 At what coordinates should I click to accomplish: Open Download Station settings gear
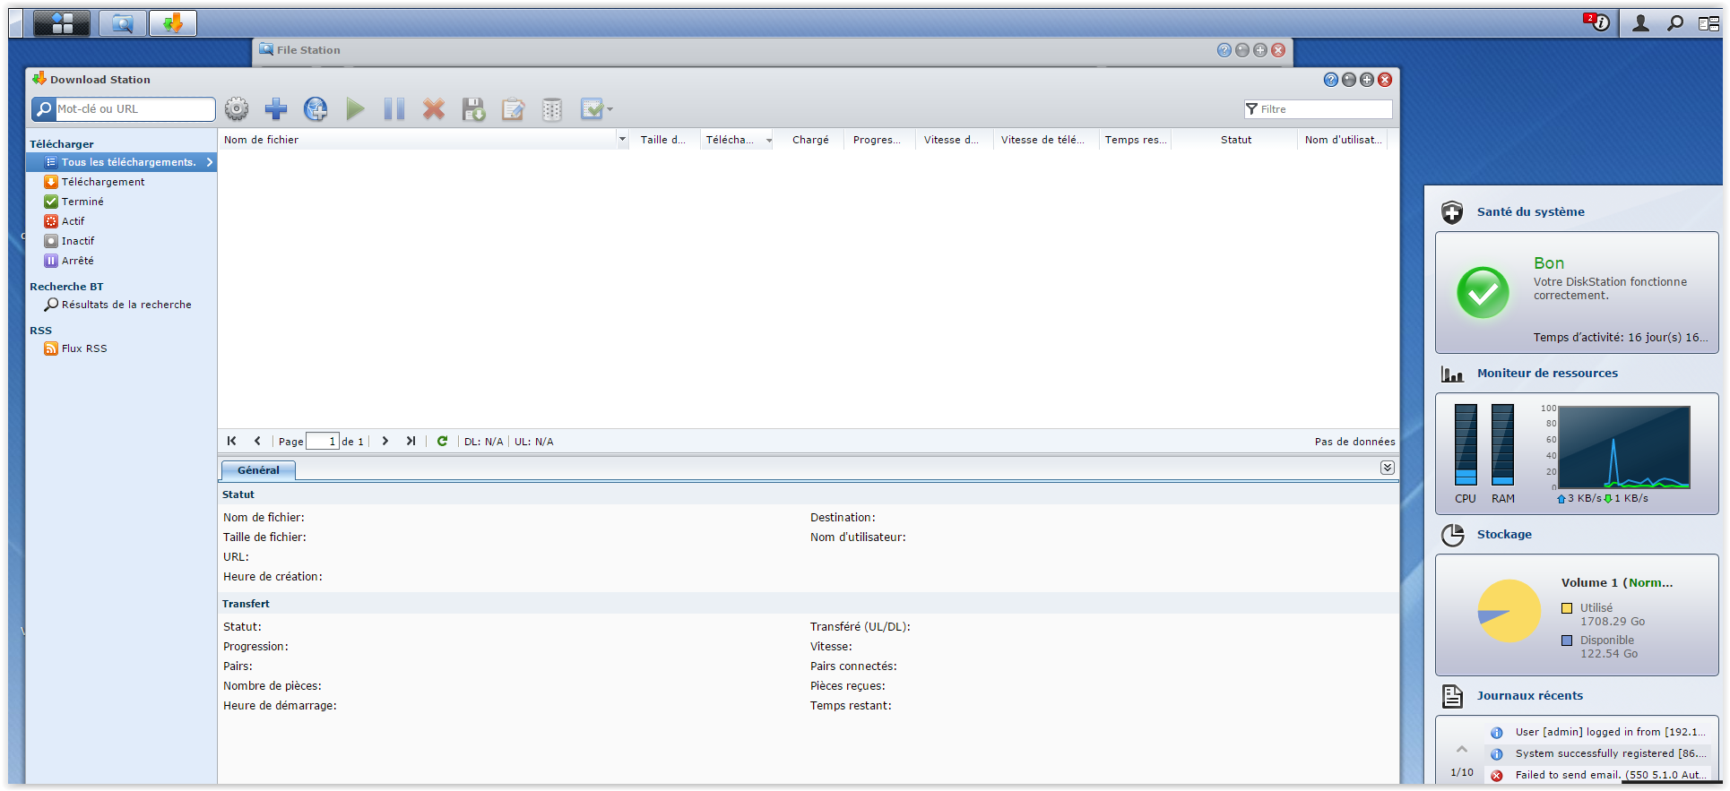tap(237, 109)
